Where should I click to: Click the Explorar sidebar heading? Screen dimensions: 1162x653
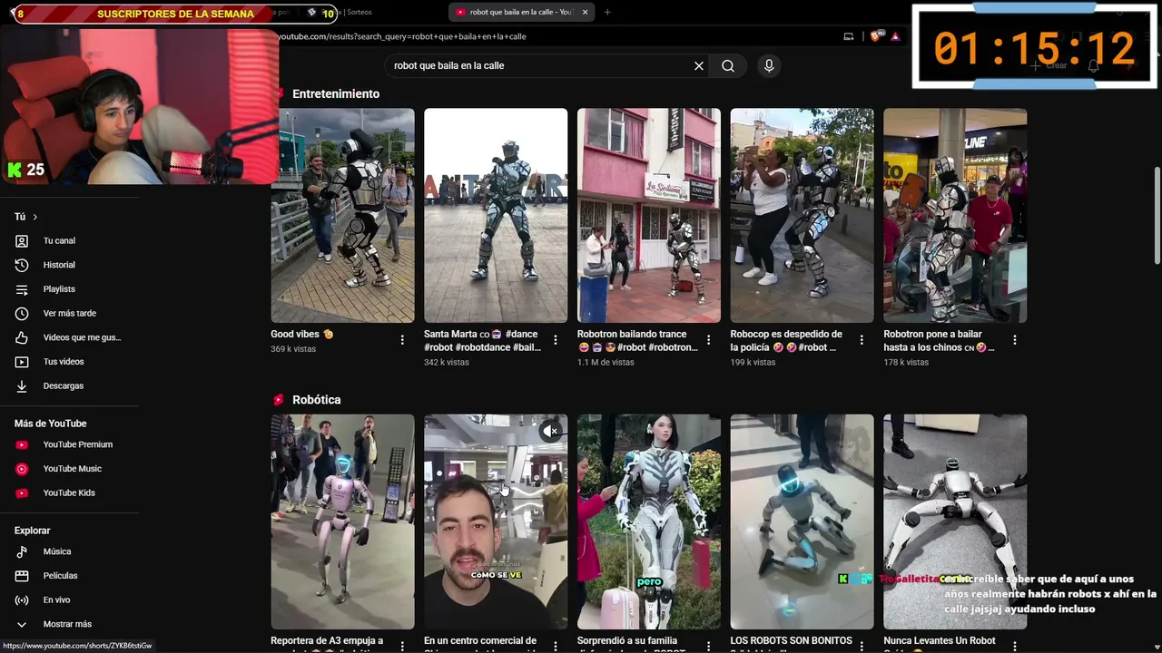pos(33,531)
